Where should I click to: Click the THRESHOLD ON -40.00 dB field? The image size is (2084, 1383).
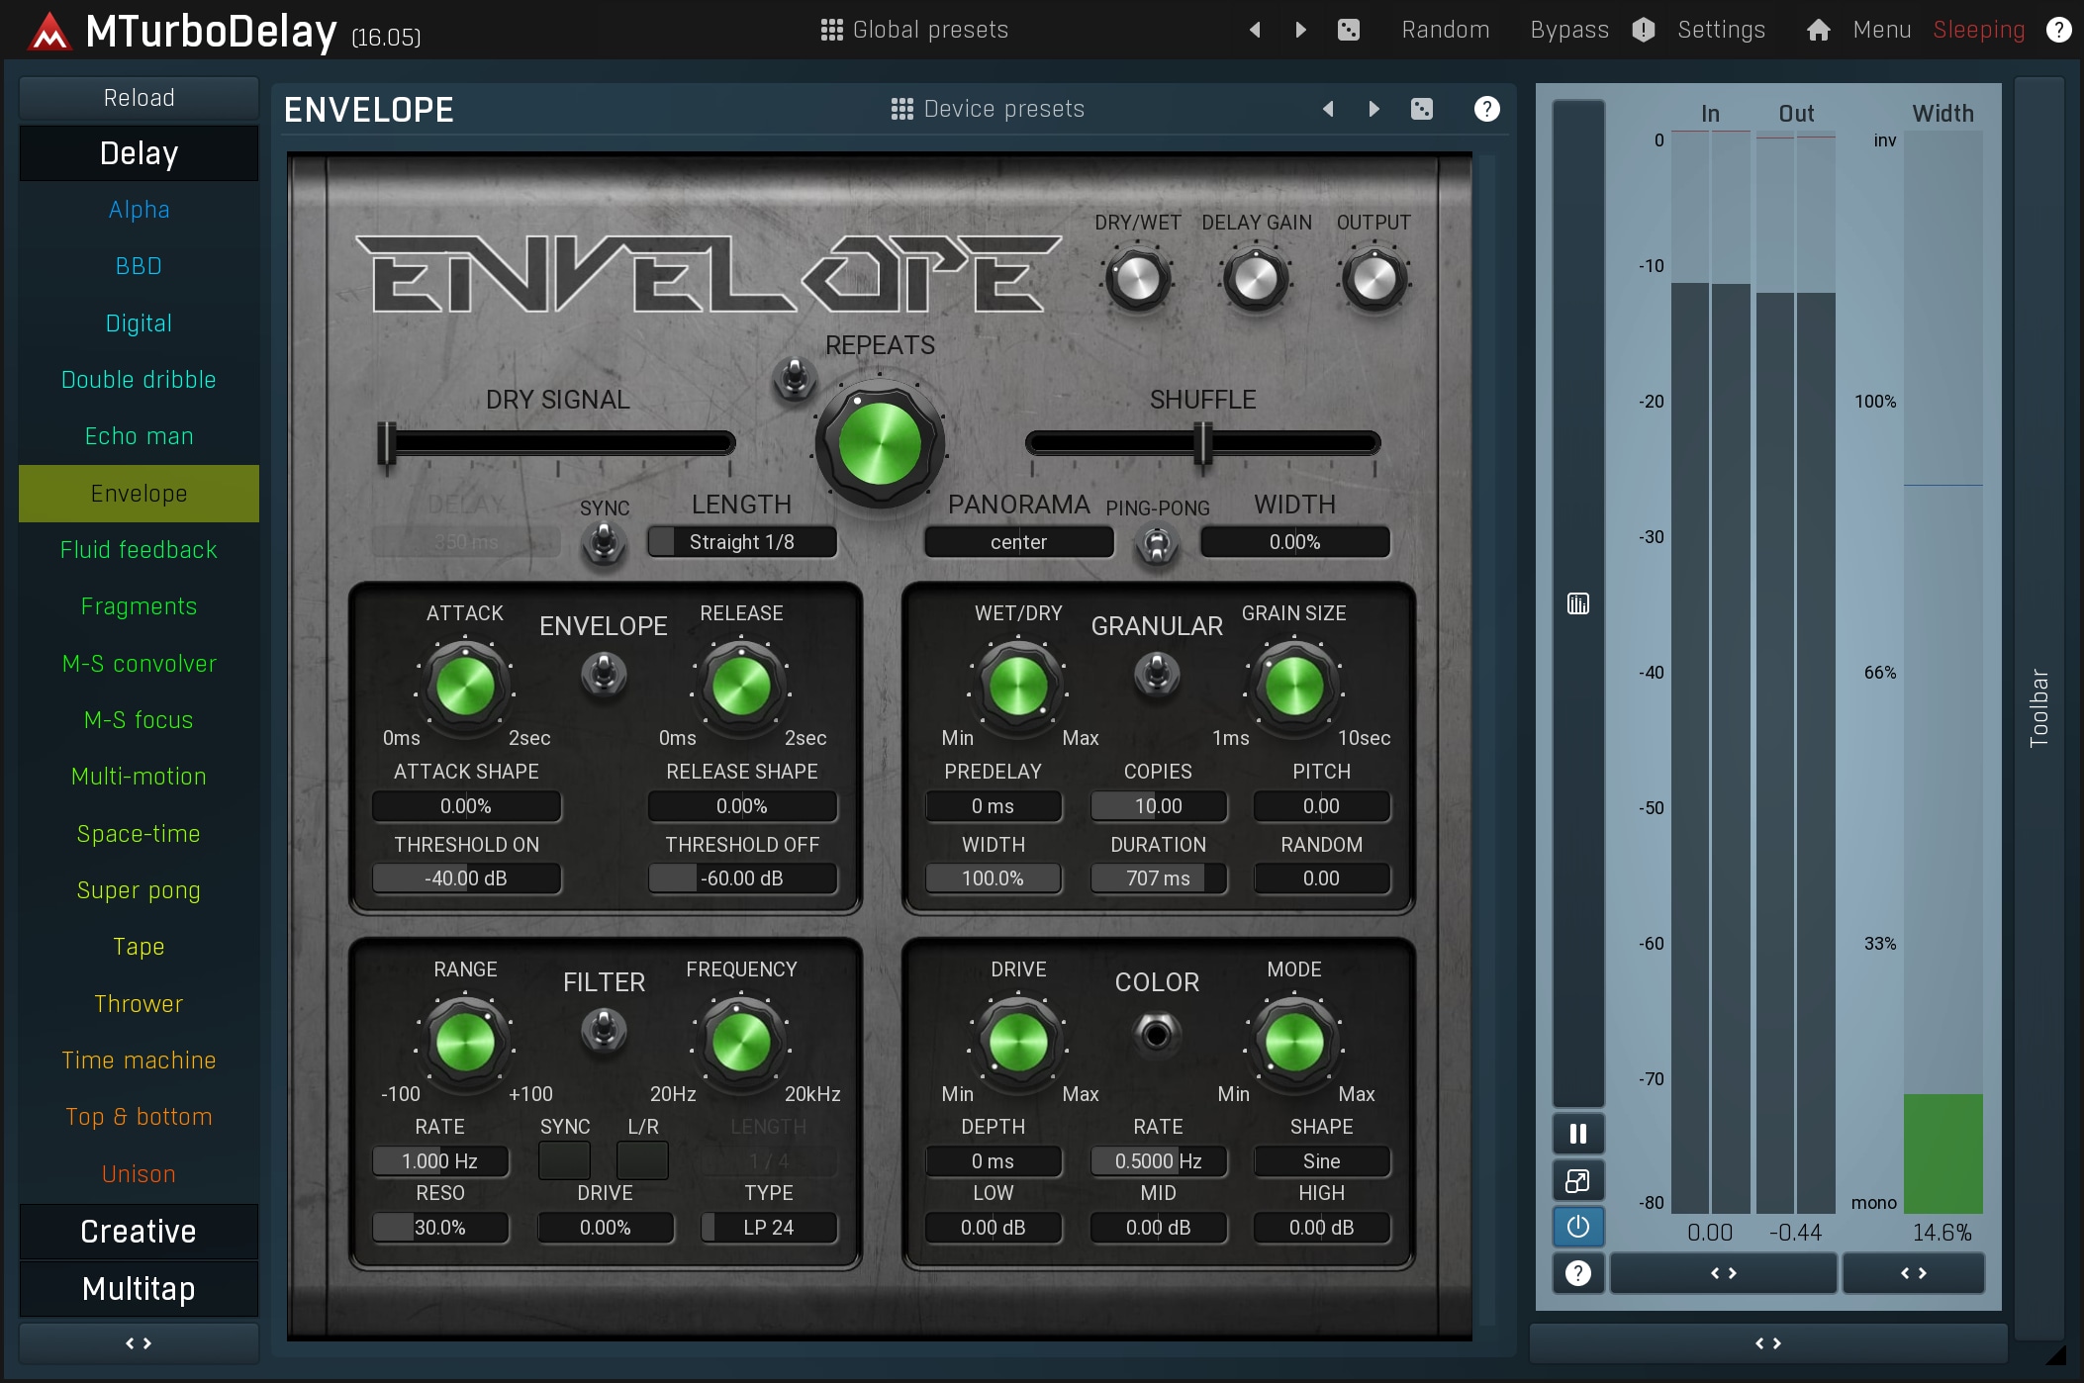tap(466, 878)
